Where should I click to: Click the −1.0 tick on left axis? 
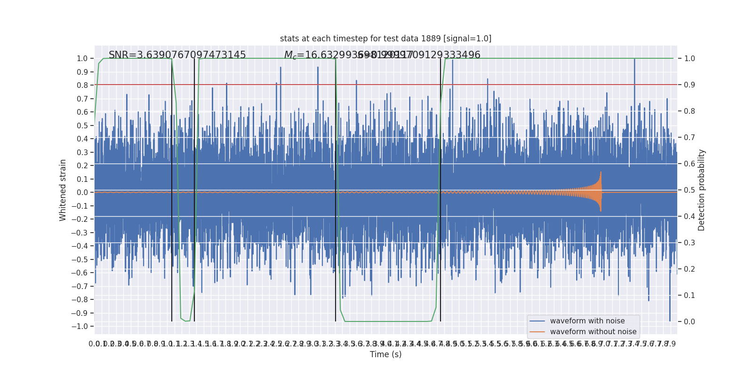point(80,326)
